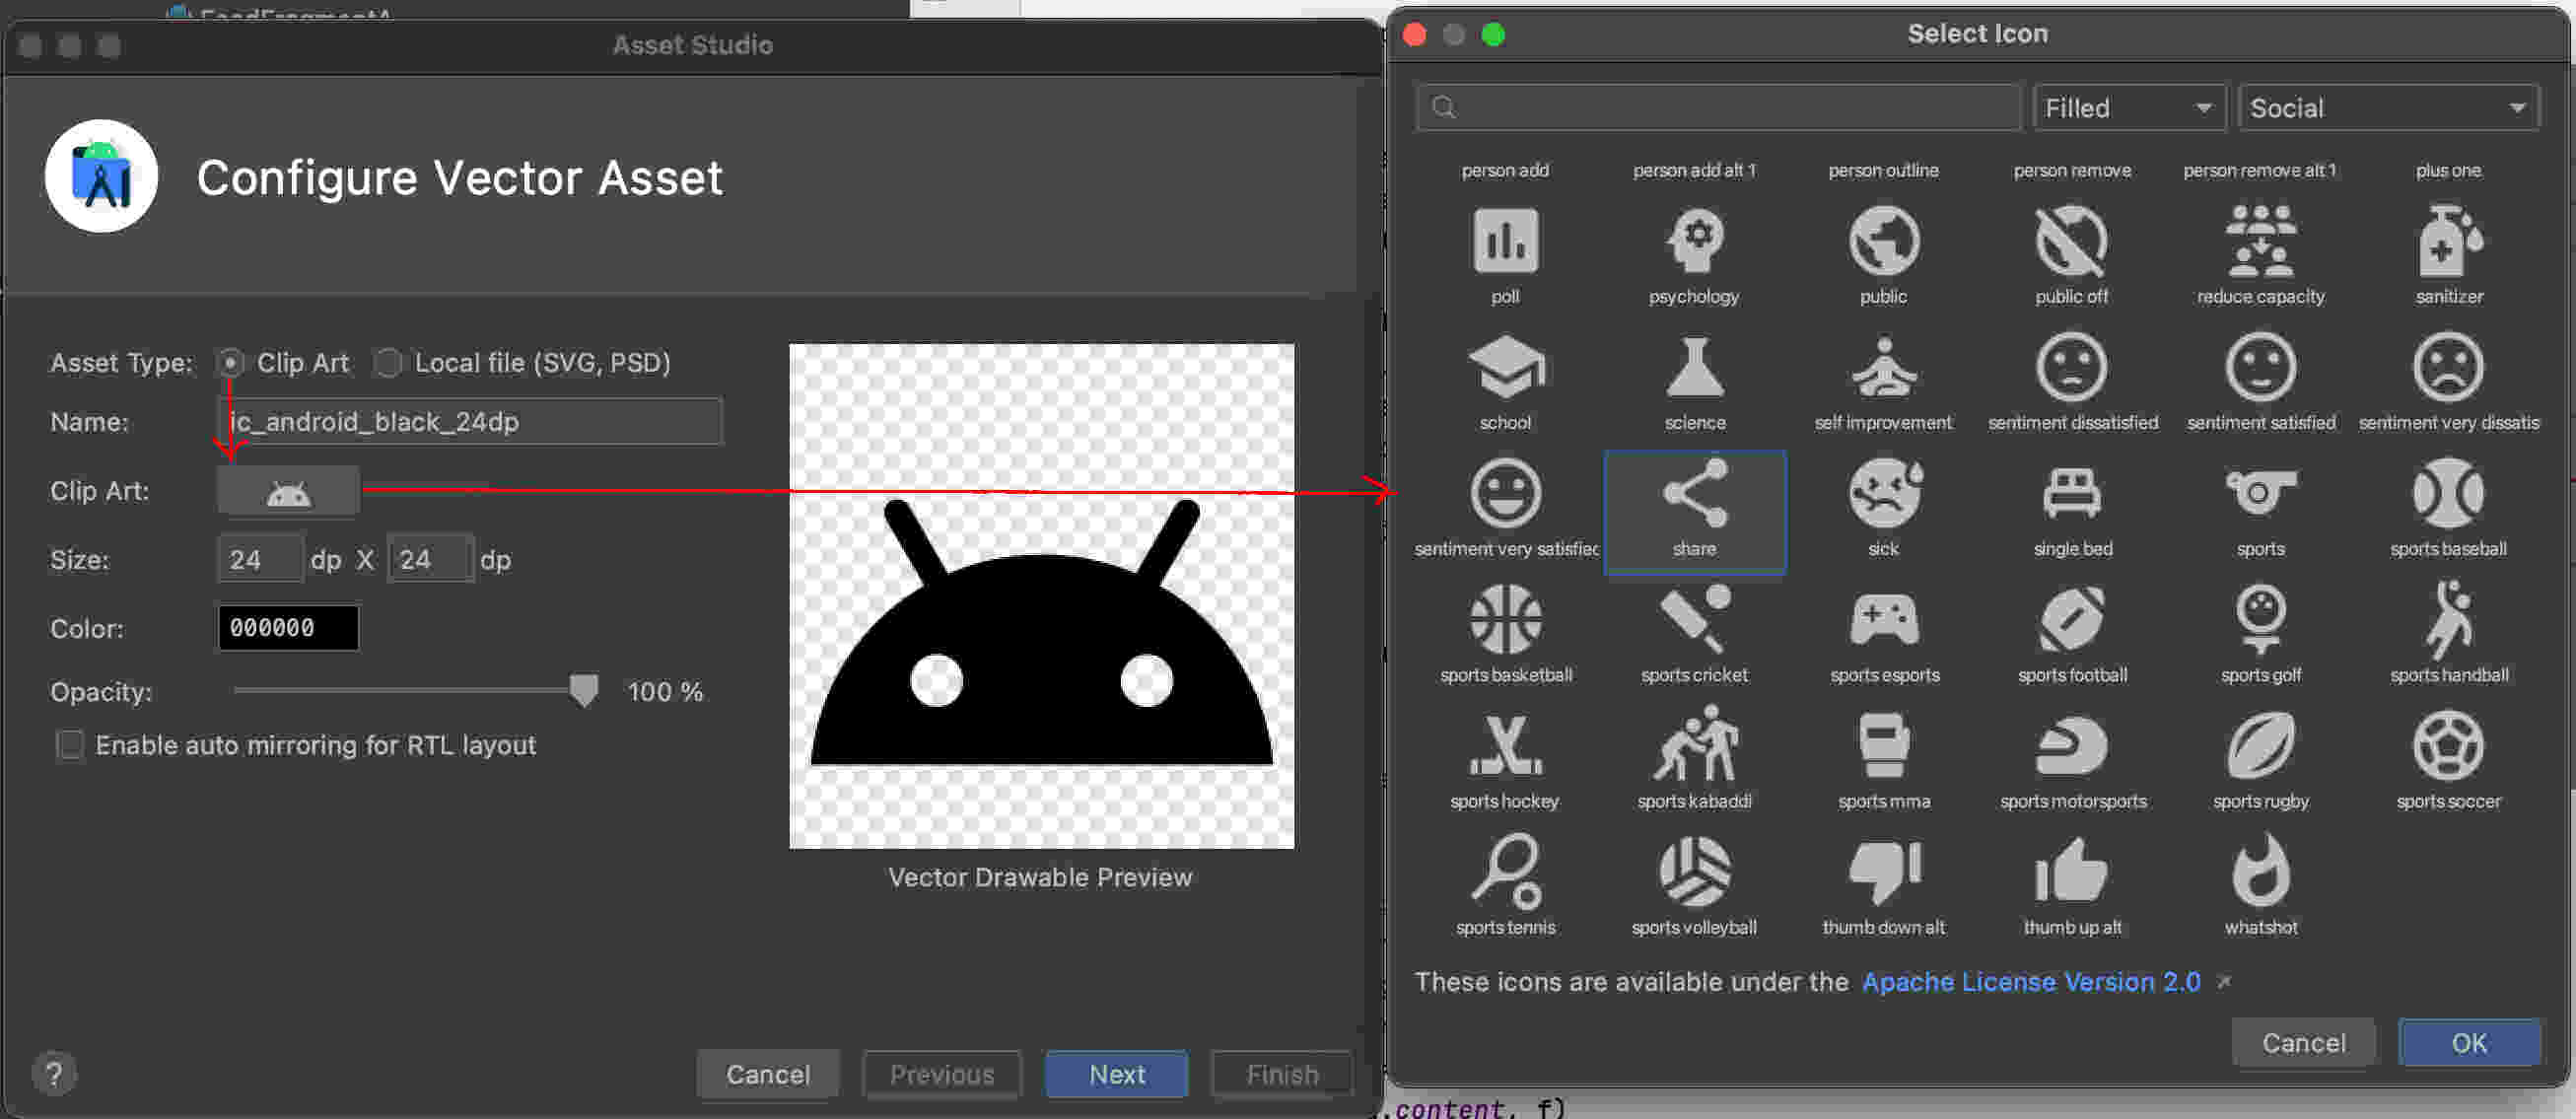
Task: Select the sports soccer icon
Action: [x=2448, y=745]
